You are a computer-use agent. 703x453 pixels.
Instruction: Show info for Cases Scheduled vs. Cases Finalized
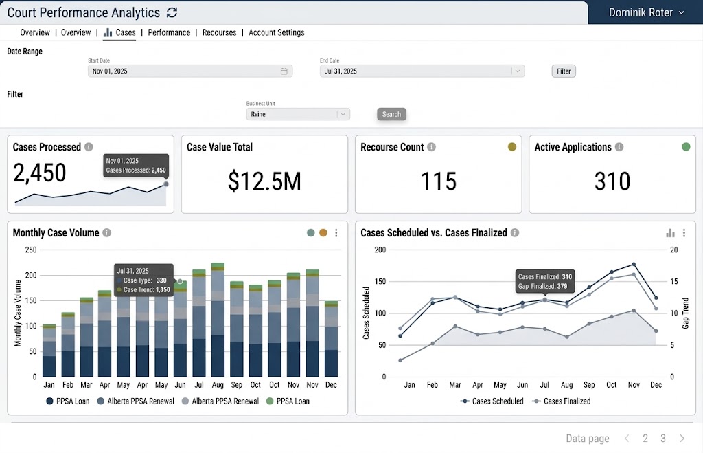tap(515, 232)
